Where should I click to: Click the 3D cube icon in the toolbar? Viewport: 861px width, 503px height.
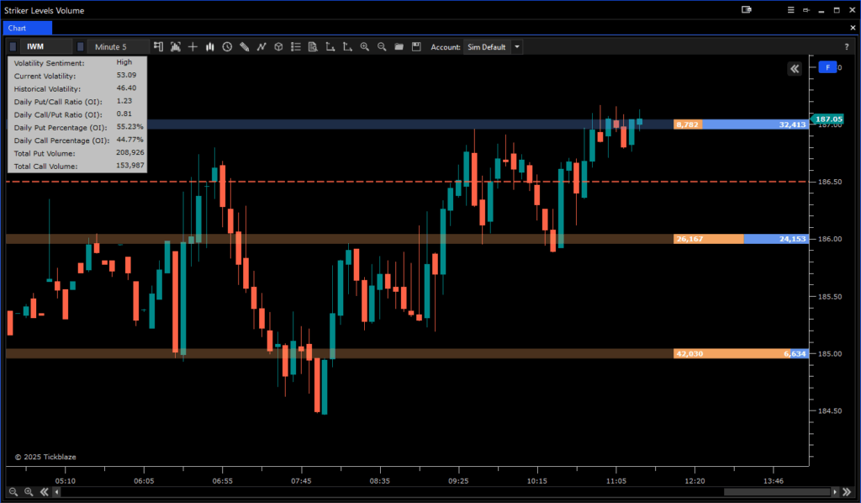(278, 47)
